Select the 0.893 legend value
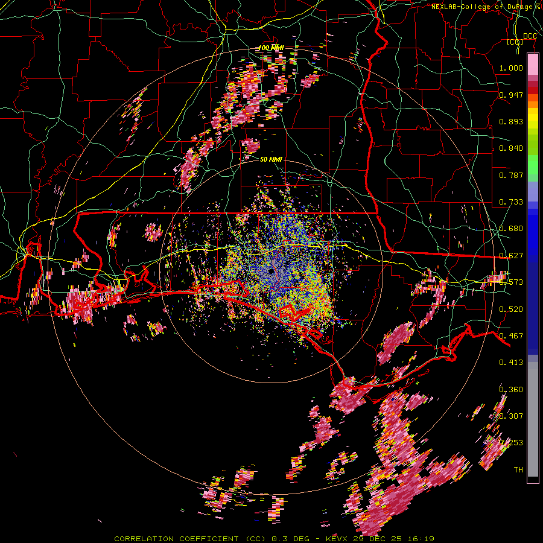The width and height of the screenshot is (543, 543). [511, 121]
